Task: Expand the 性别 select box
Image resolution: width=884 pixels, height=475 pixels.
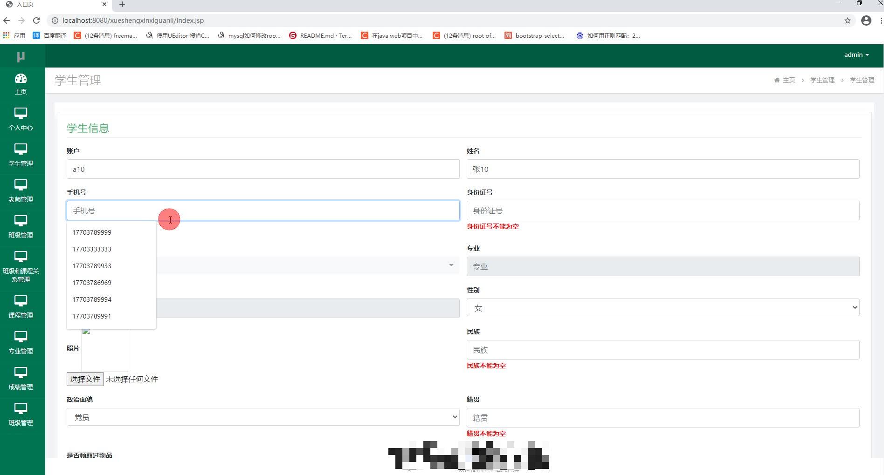Action: pyautogui.click(x=663, y=307)
